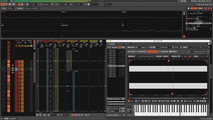Click the Adjust button in the waveform editor
This screenshot has width=213, height=120.
click(165, 56)
